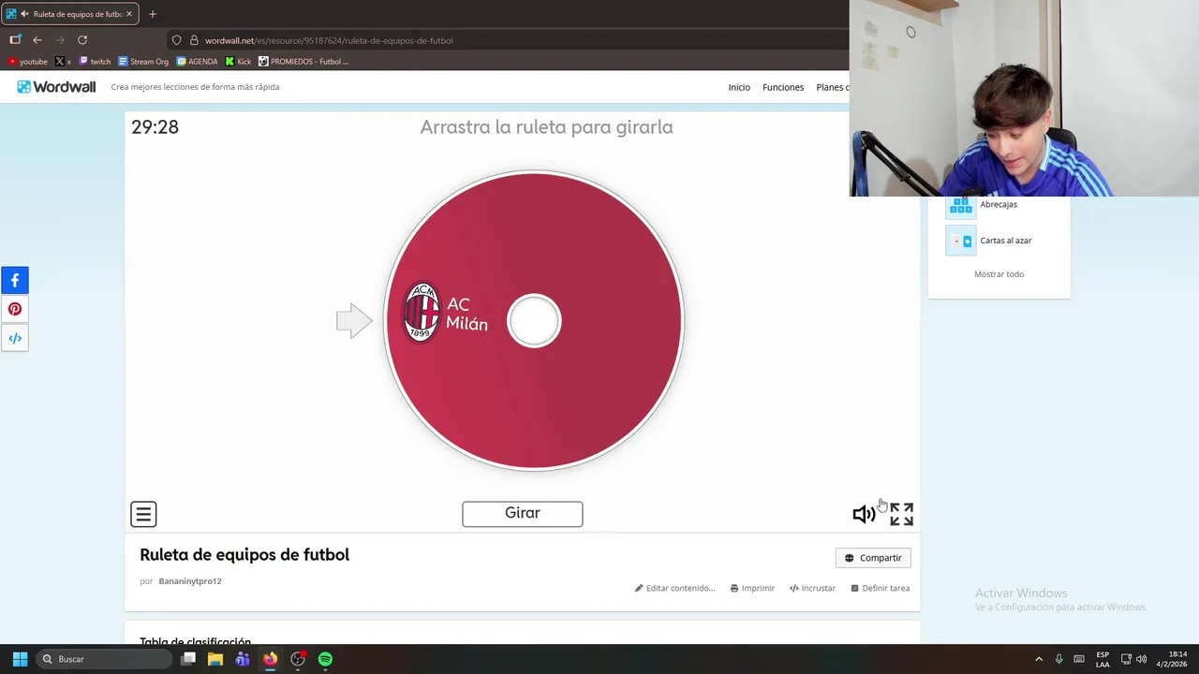Open the Windows Start menu

point(20,659)
